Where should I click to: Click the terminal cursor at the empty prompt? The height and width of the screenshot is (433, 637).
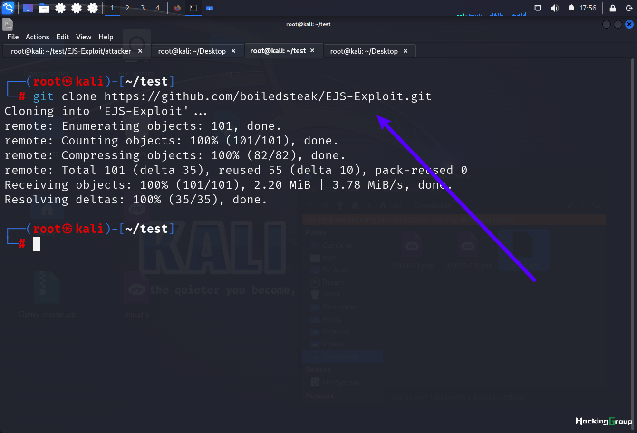pyautogui.click(x=36, y=244)
